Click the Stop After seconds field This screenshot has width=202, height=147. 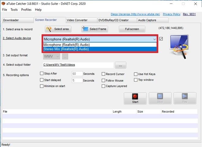pyautogui.click(x=77, y=74)
